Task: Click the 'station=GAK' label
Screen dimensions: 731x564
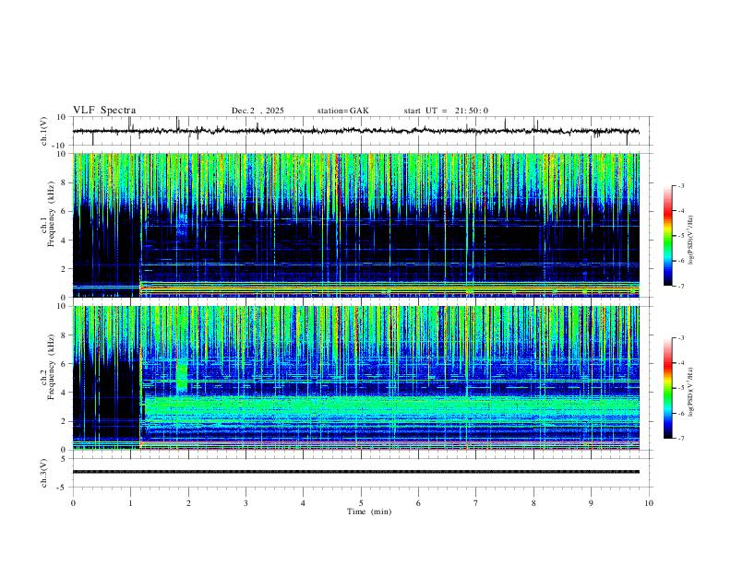Action: [342, 111]
